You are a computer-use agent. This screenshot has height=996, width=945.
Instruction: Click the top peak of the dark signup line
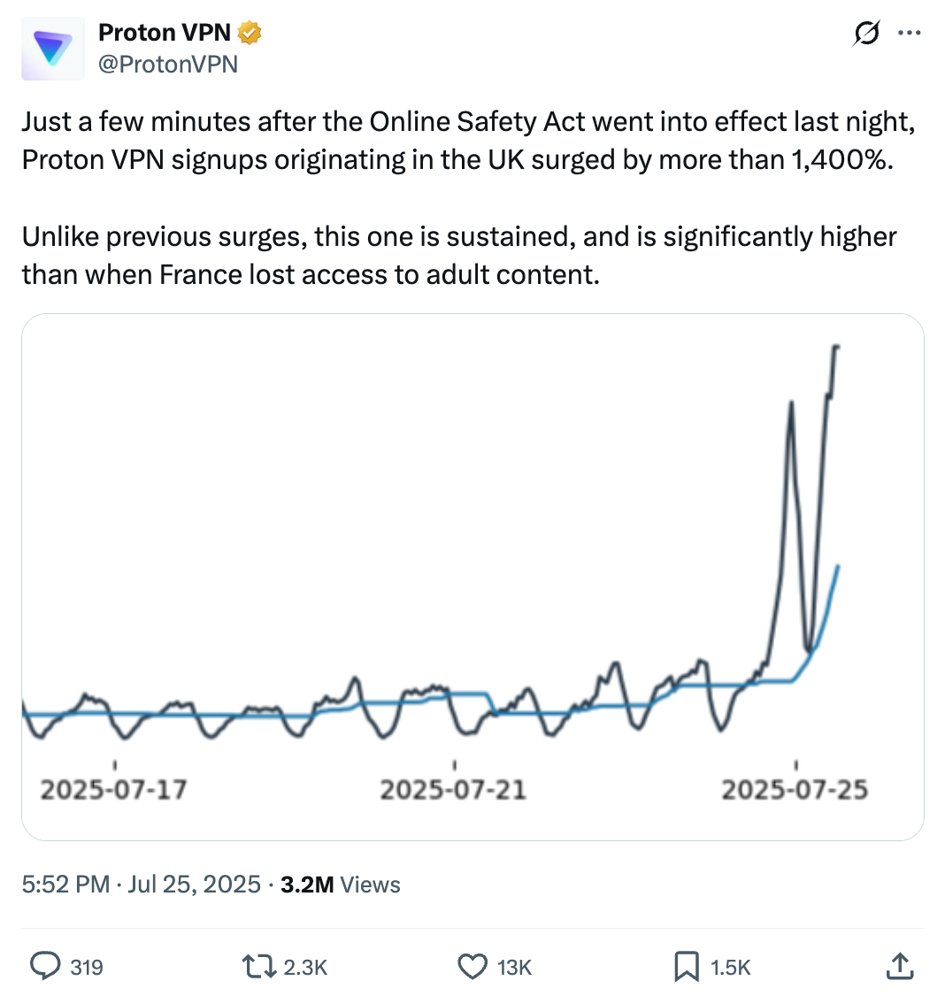(x=836, y=348)
